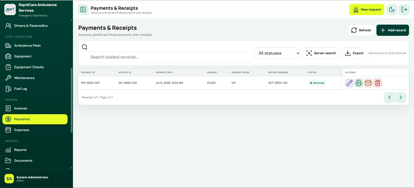
Task: Collapse the sidebar with the panel icon
Action: [83, 10]
